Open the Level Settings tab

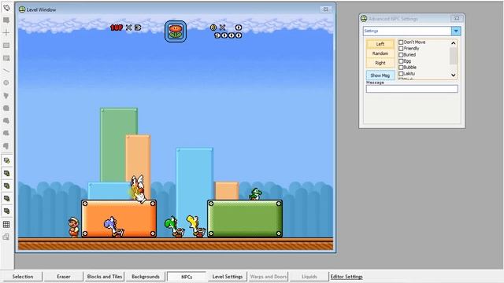228,277
